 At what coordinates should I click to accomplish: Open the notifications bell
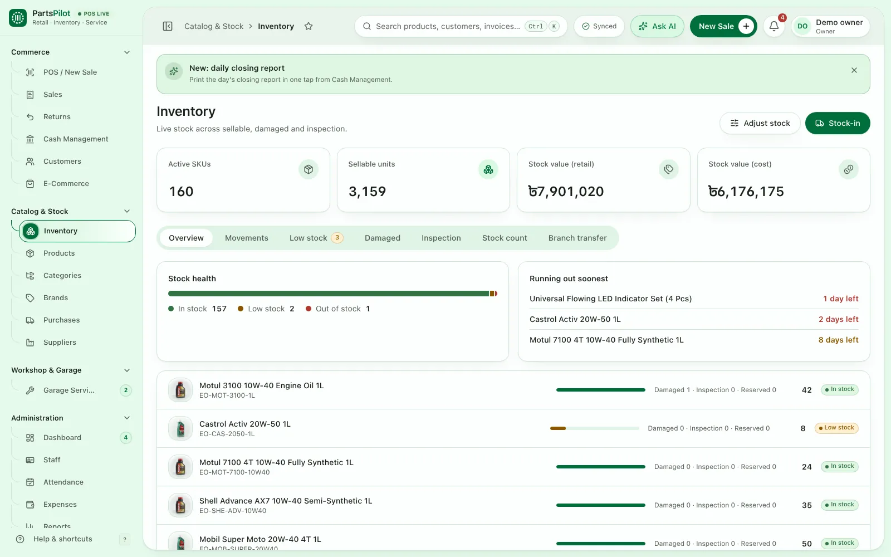(x=774, y=26)
